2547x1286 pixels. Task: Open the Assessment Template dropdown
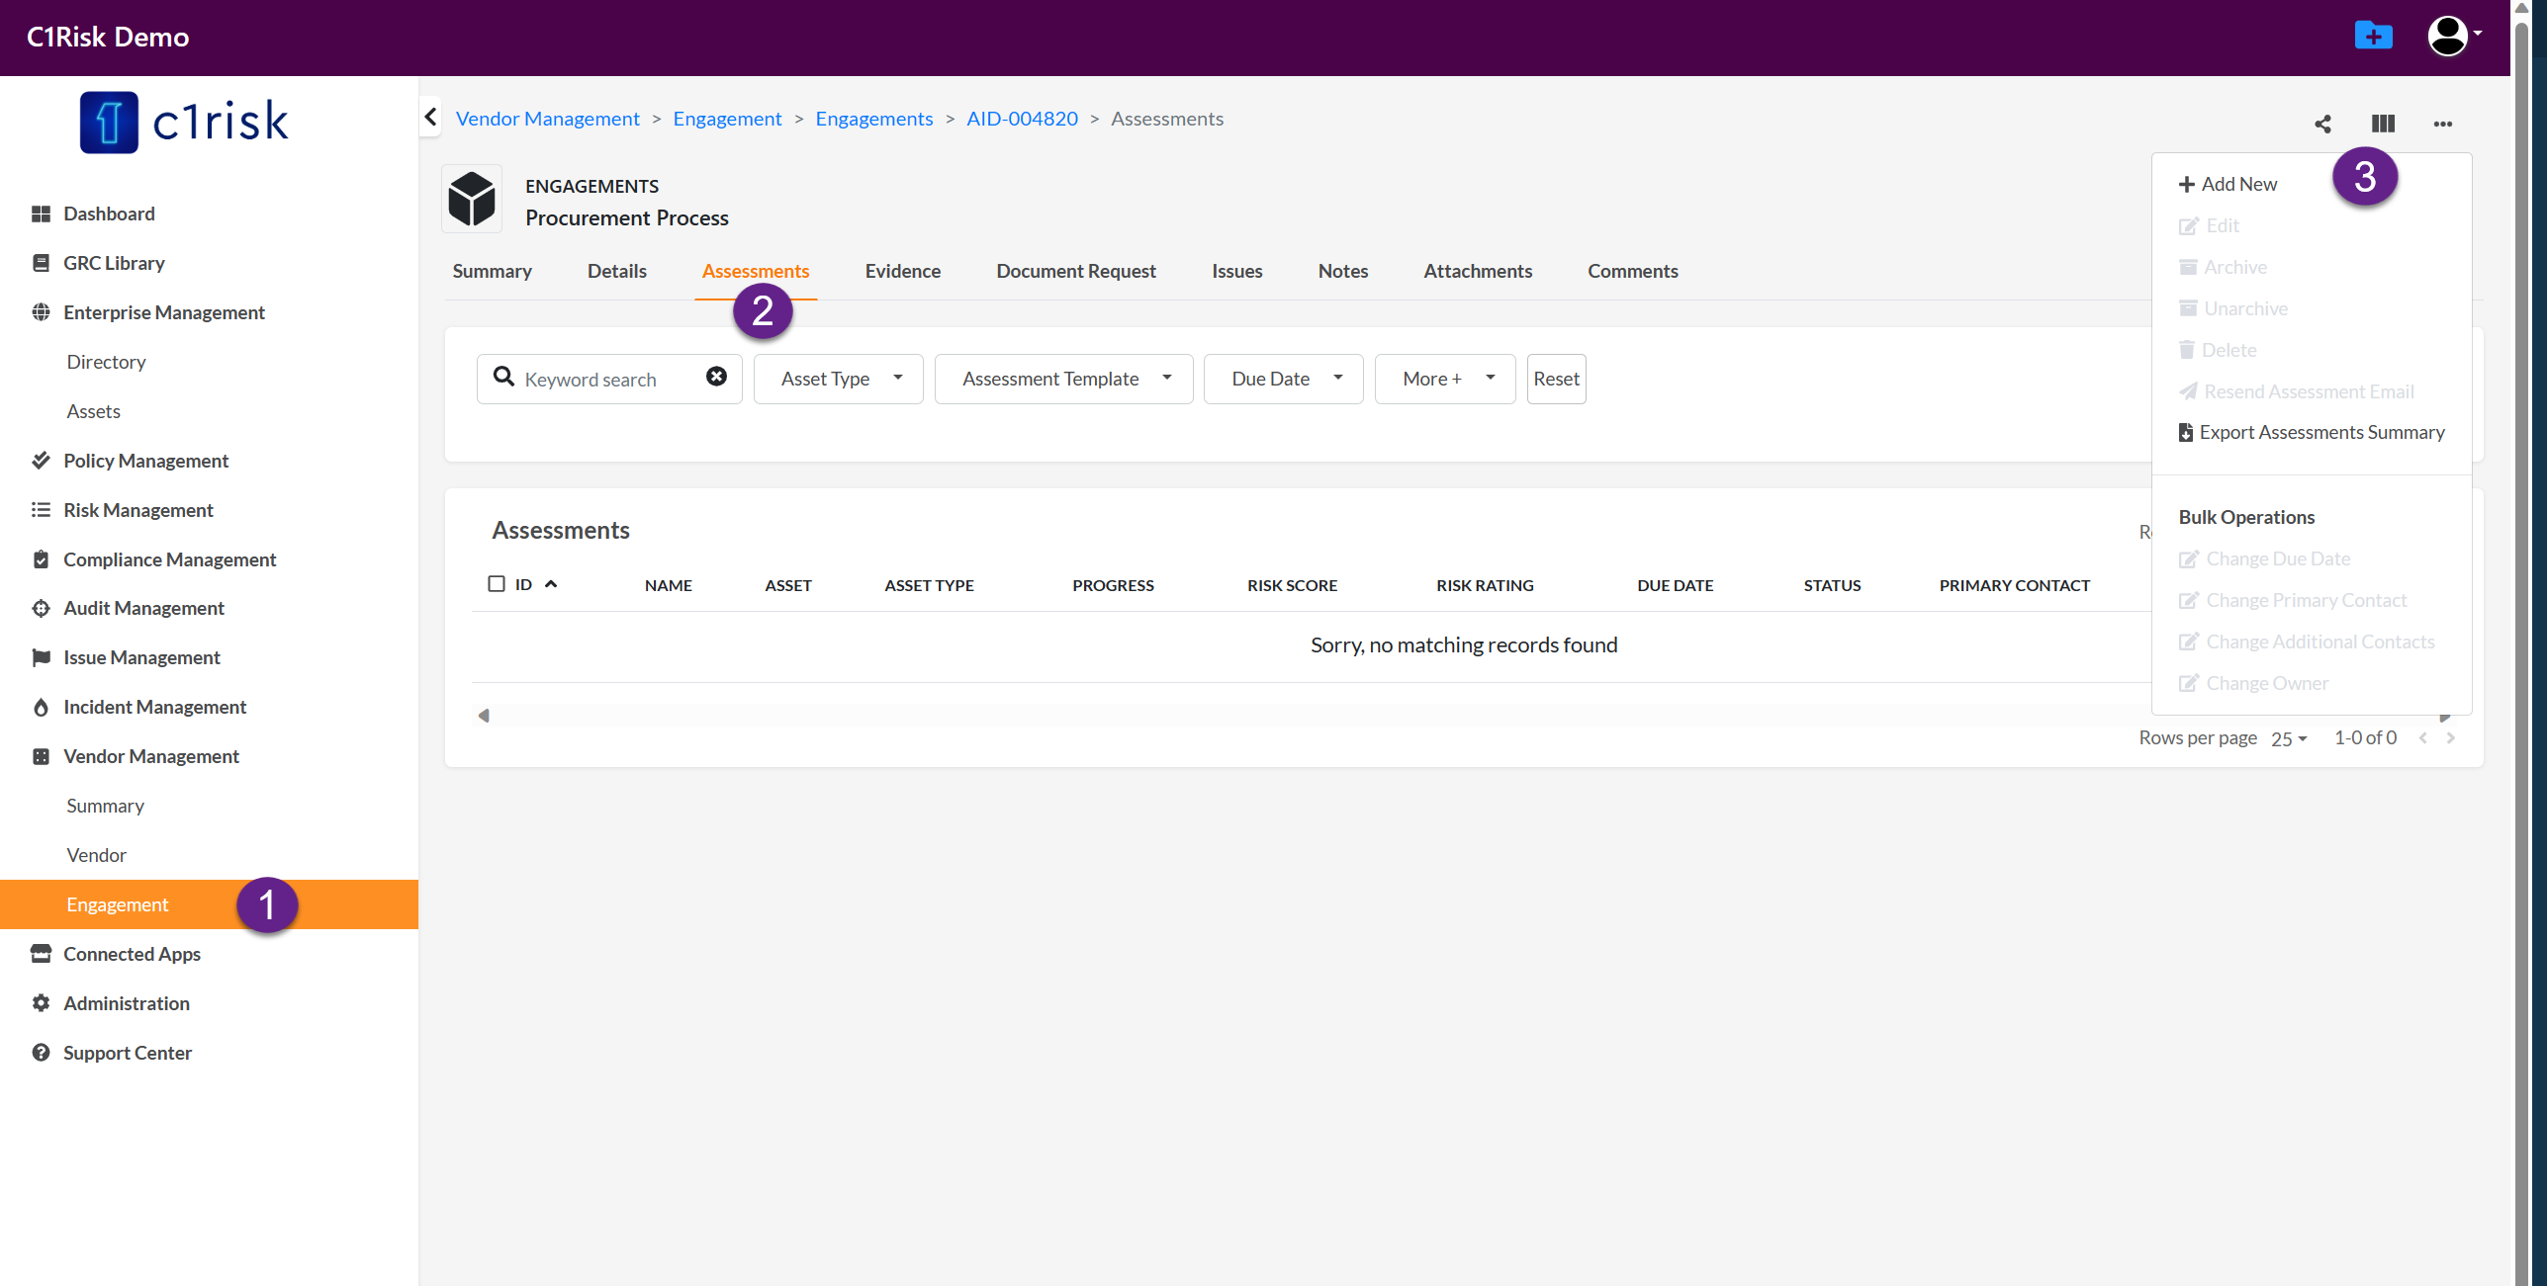click(x=1063, y=379)
